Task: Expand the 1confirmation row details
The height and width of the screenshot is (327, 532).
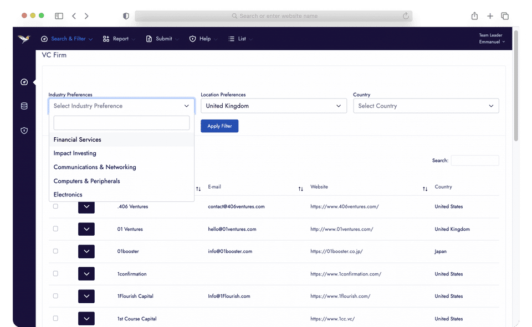Action: (x=86, y=274)
